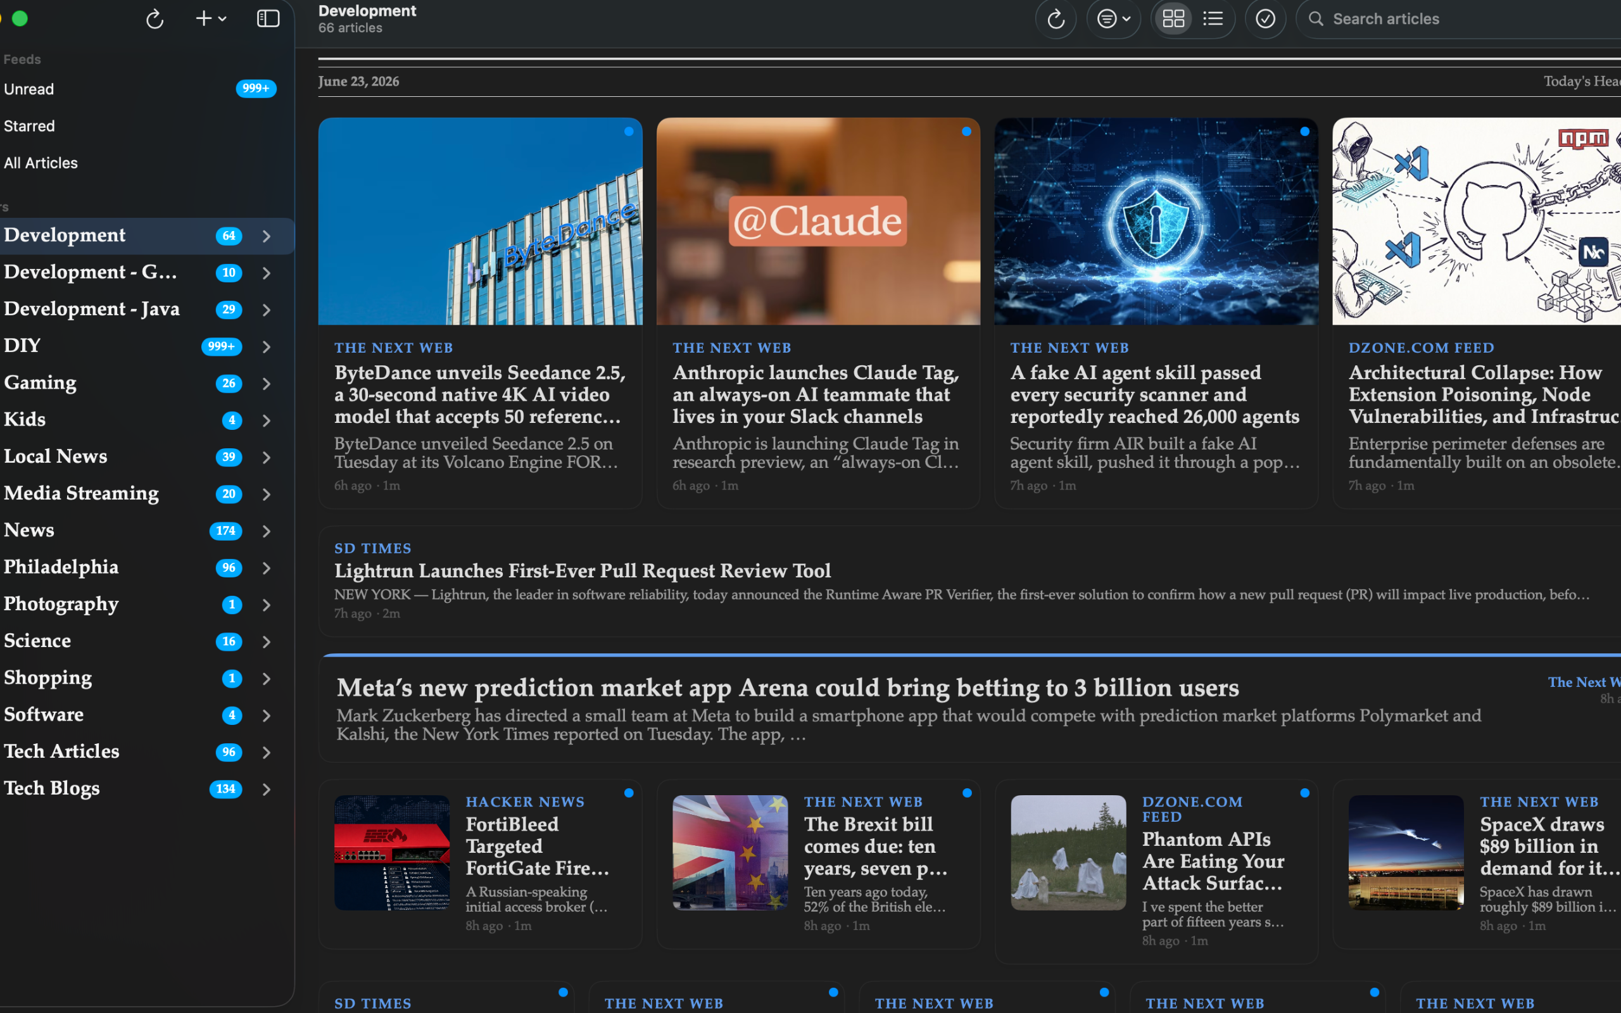The image size is (1621, 1013).
Task: Open Architectural Collapse article headline
Action: point(1484,394)
